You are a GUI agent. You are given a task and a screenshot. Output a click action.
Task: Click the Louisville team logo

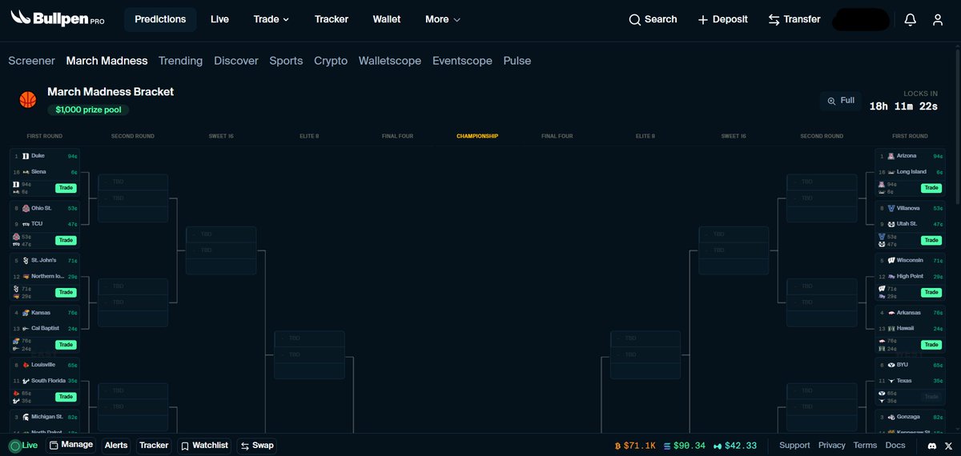26,365
